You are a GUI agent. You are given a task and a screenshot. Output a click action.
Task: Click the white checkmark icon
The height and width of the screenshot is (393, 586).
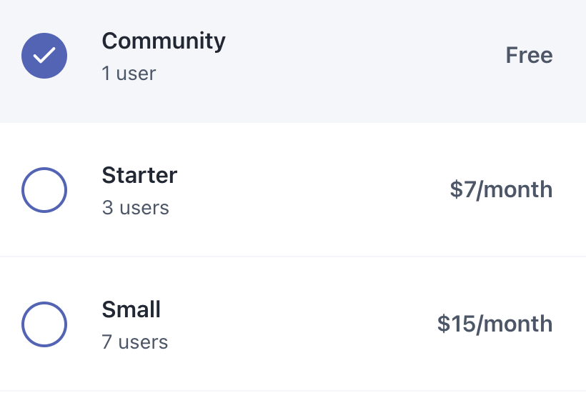[44, 55]
